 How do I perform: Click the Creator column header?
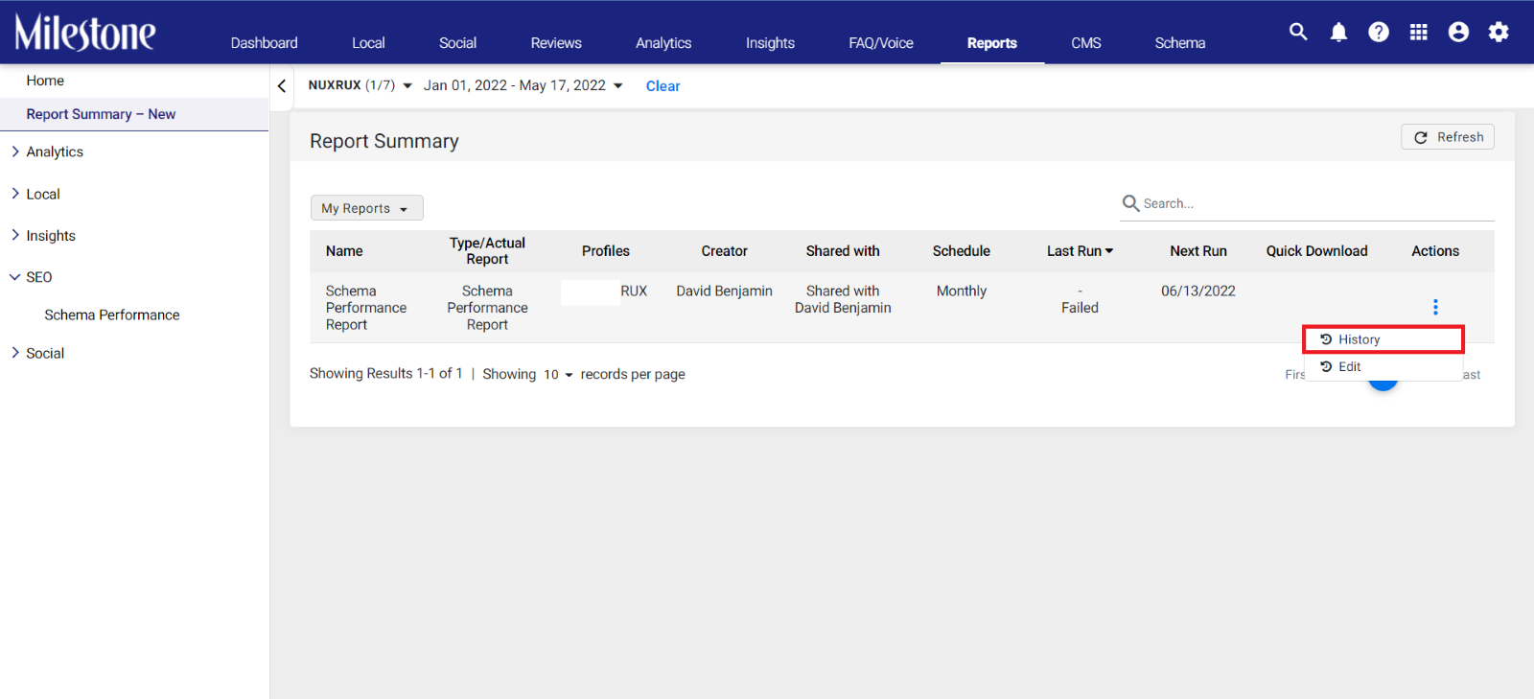(x=724, y=251)
